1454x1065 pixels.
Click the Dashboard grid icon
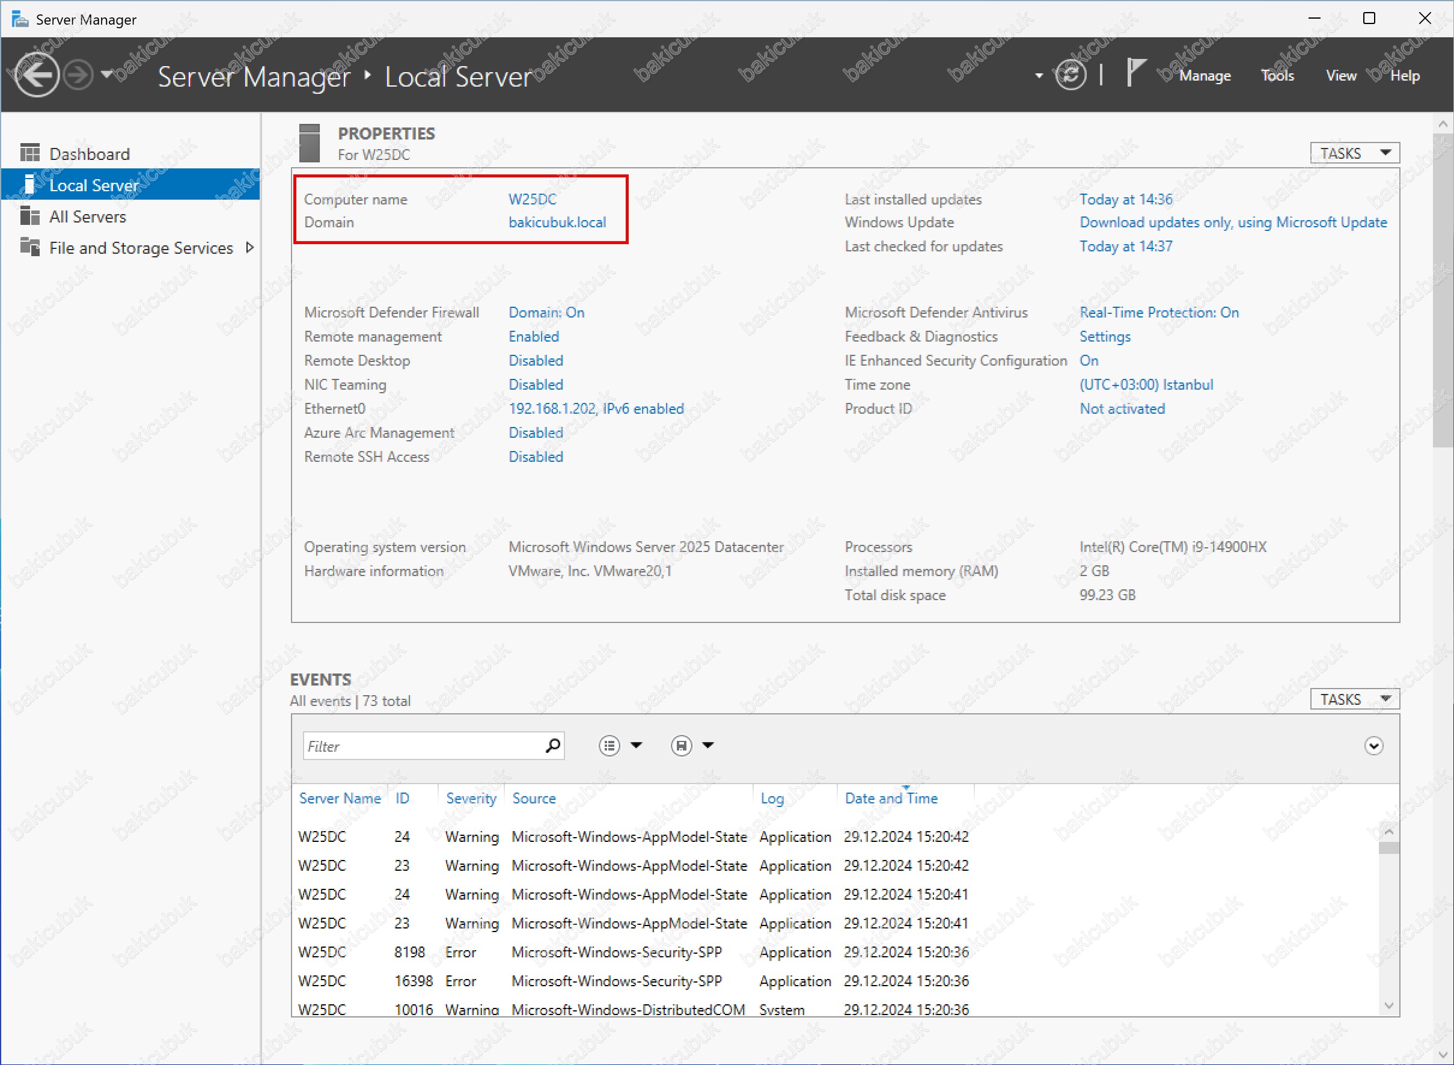pos(29,153)
